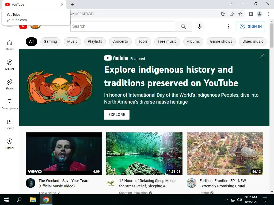Close the YouTube browser tab

click(62, 5)
